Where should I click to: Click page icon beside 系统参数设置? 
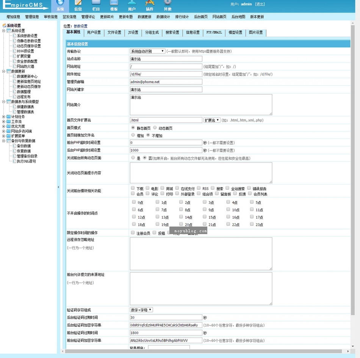tap(14, 36)
